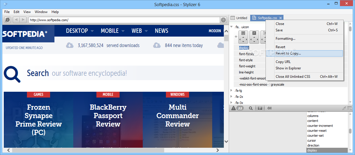Select the eyedropper tool icon
This screenshot has width=355, height=155.
344,108
